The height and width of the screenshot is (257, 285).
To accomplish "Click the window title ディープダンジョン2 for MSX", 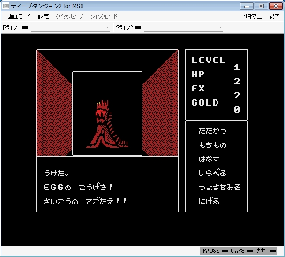I will click(x=47, y=6).
